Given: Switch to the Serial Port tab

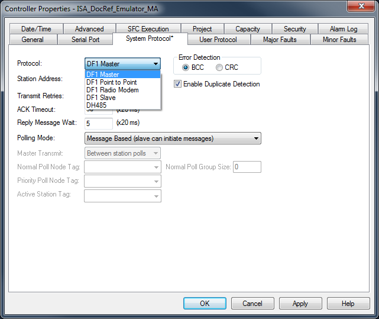Looking at the screenshot, I should 86,40.
